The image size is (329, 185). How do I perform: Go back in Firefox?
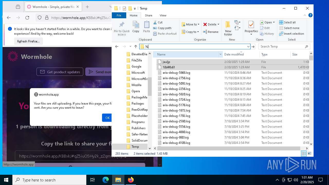9,18
